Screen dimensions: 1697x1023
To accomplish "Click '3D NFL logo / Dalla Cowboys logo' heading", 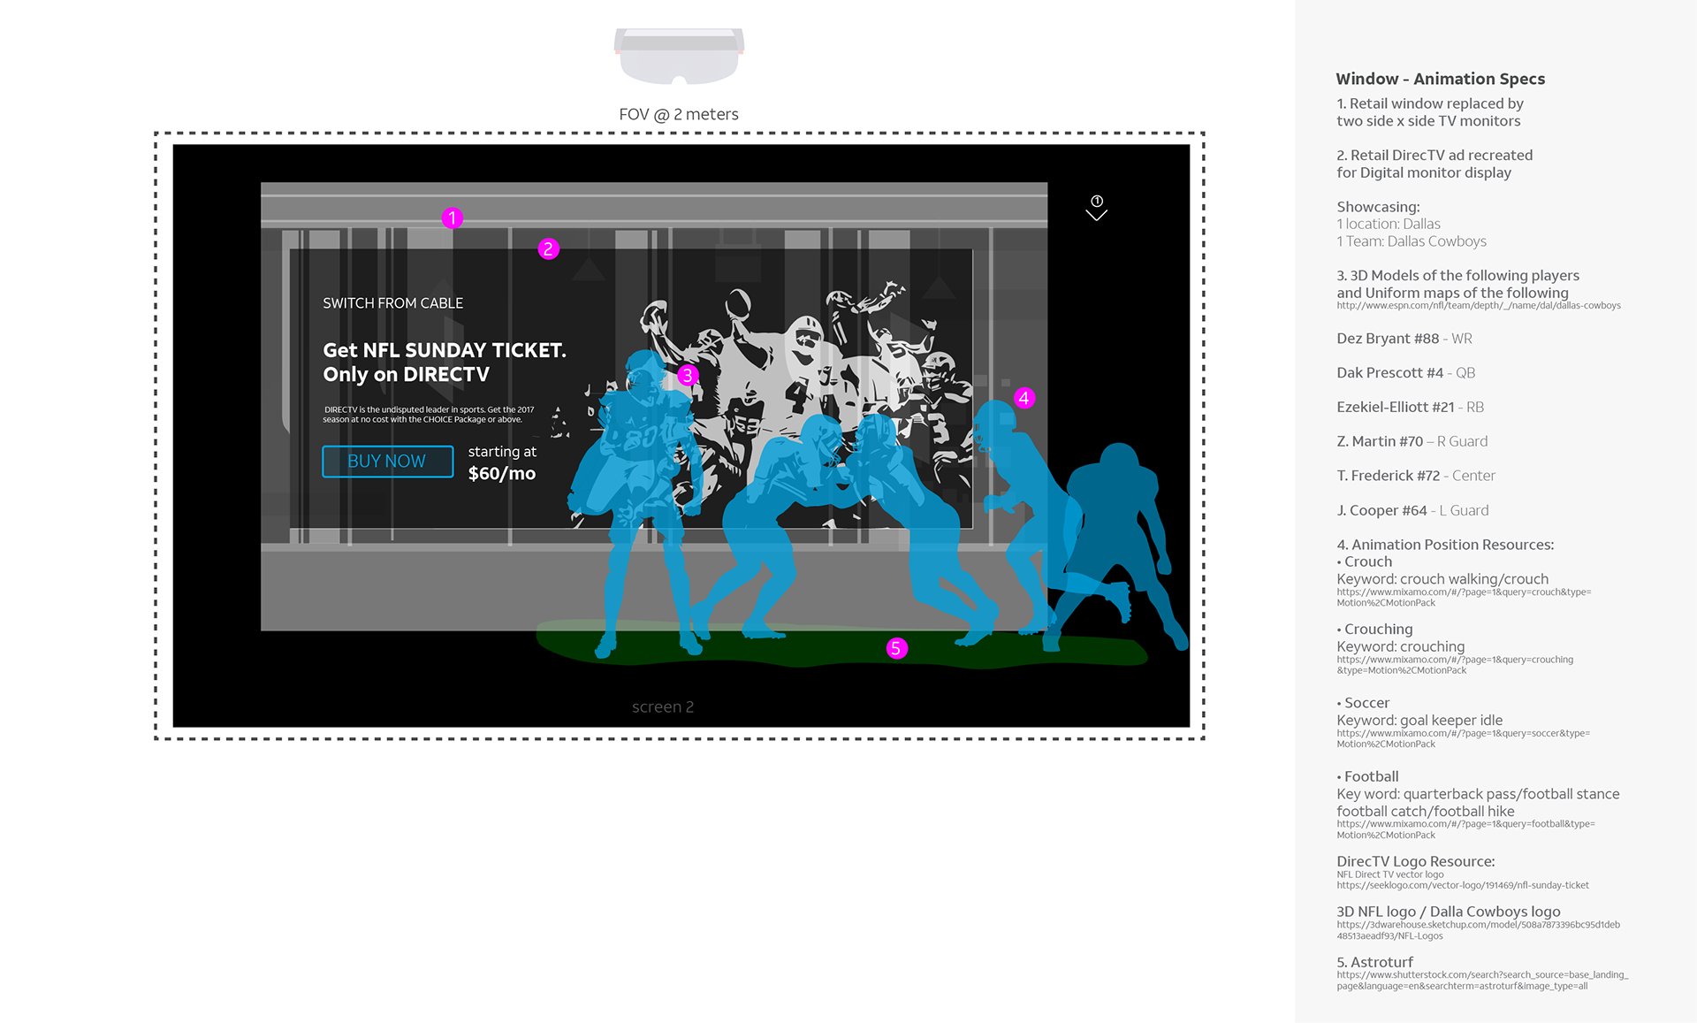I will [1448, 912].
